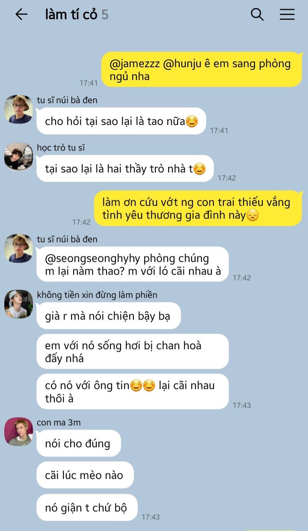The width and height of the screenshot is (308, 531).
Task: Open học trò tu sĩ avatar
Action: click(18, 157)
